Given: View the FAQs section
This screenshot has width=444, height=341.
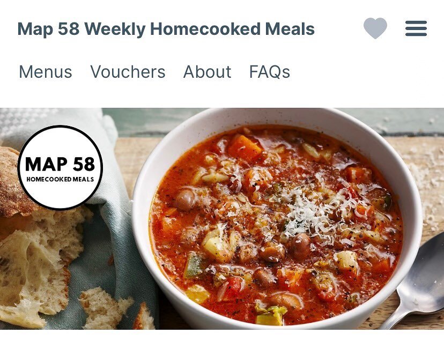Looking at the screenshot, I should coord(270,72).
